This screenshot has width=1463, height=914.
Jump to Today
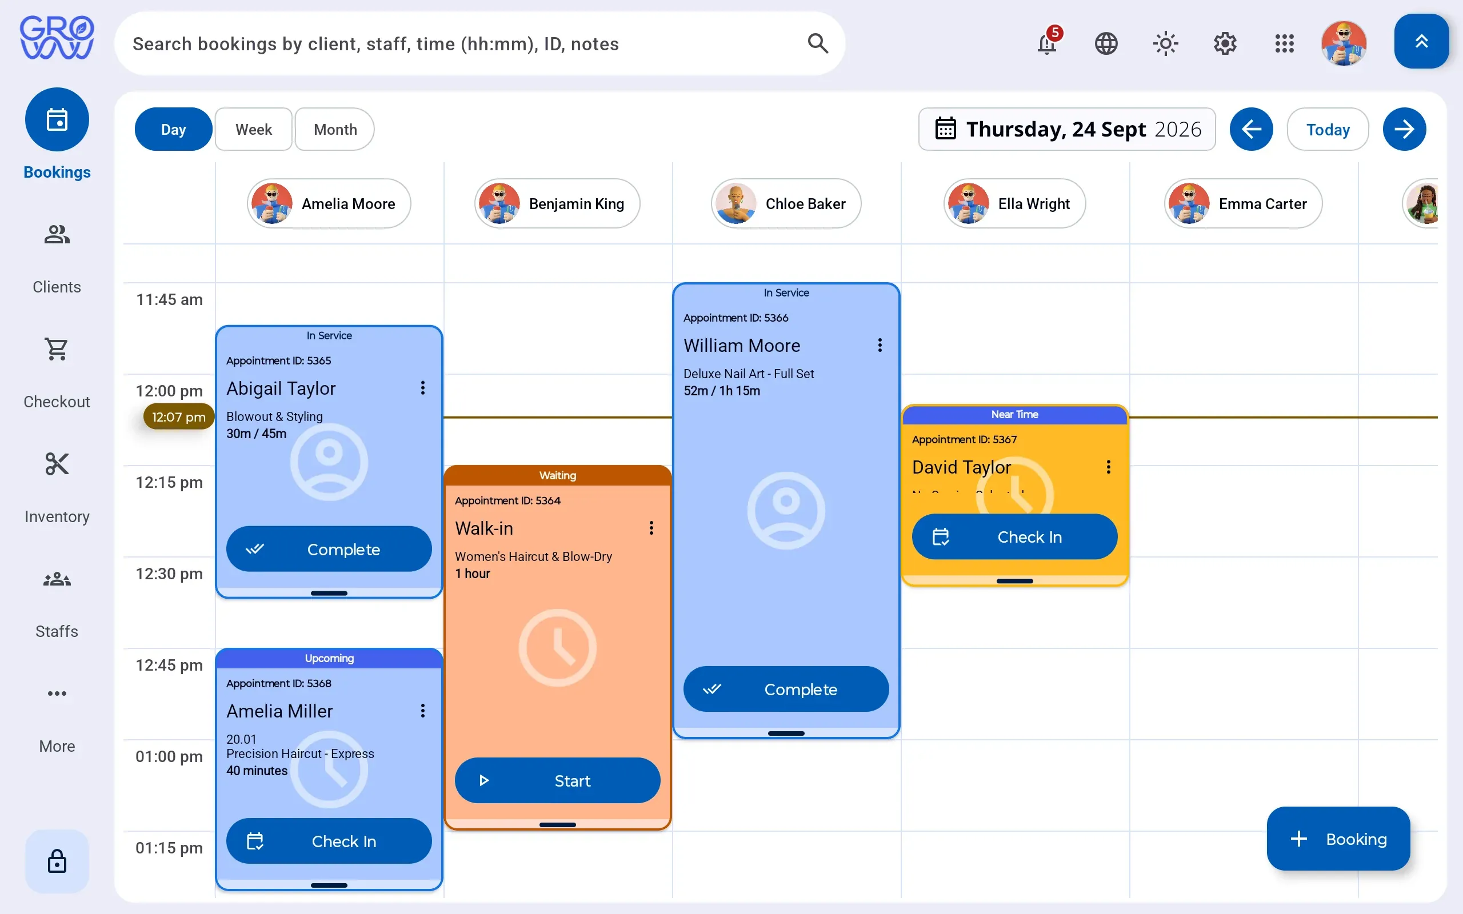click(1328, 129)
